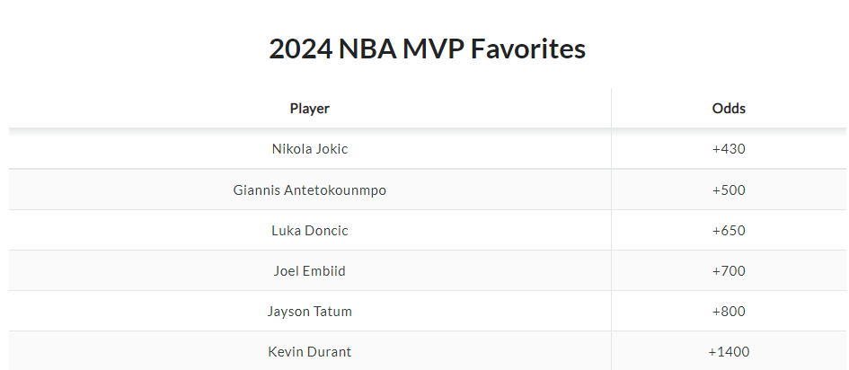Pick the +700 odds value
Viewport: 849px width, 370px height.
[x=729, y=271]
